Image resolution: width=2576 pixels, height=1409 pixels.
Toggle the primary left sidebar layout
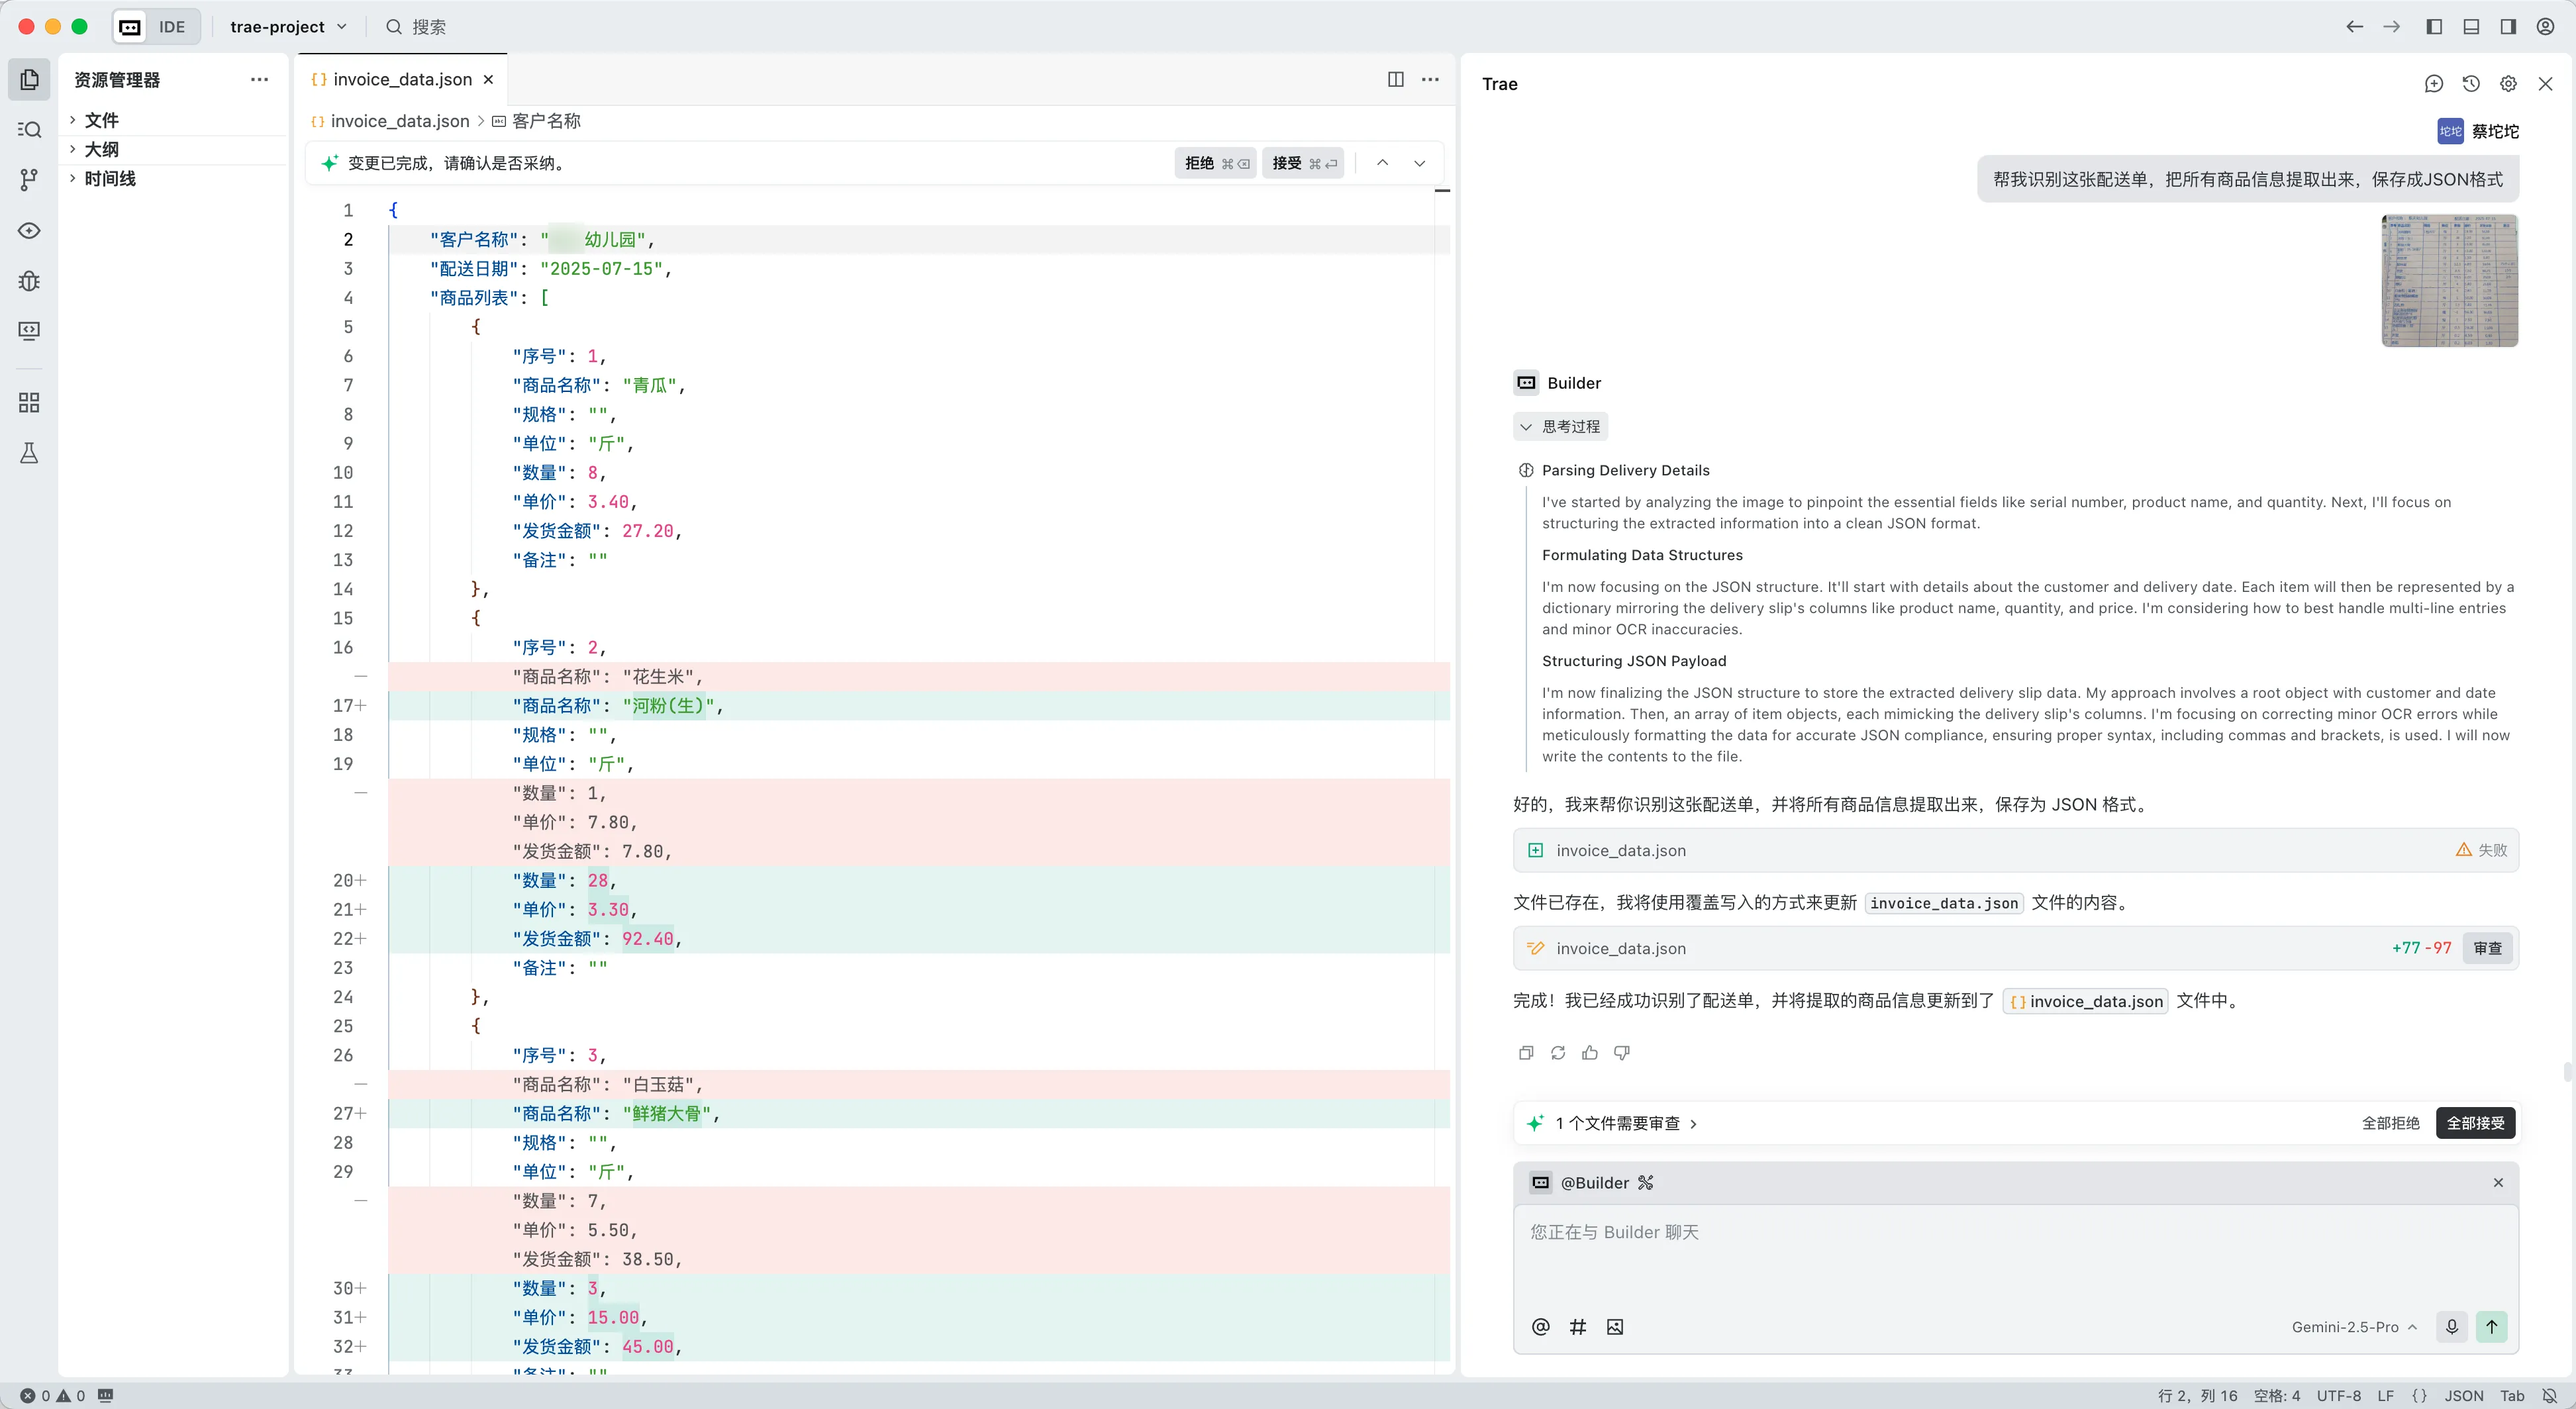[x=2434, y=27]
